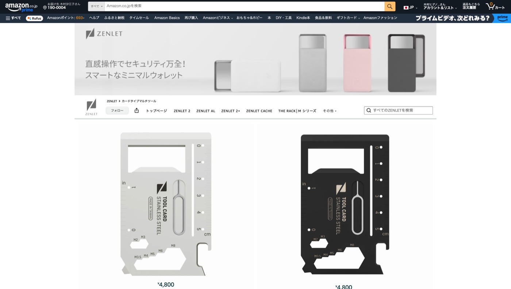
Task: Open the ZENLET AL tab
Action: point(206,111)
